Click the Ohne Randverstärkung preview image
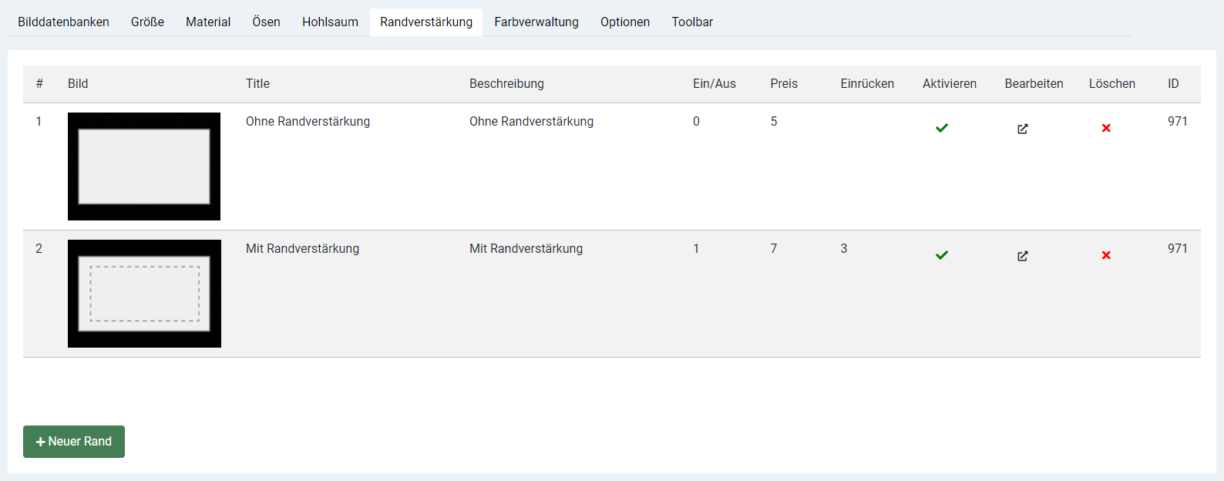Screen dimensions: 1224x481 point(144,166)
